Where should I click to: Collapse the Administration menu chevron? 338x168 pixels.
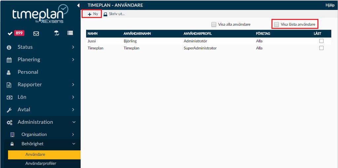click(x=74, y=122)
